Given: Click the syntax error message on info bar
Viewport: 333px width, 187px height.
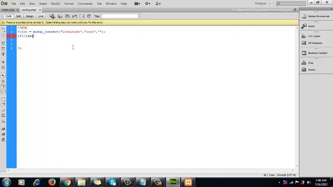Looking at the screenshot, I should coord(54,22).
